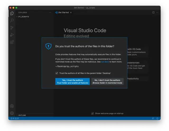Screen dimensions: 169x131
Task: Open the Explorer view in activity bar
Action: [12, 13]
